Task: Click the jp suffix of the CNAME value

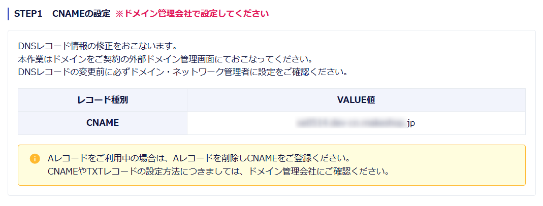Action: [411, 123]
